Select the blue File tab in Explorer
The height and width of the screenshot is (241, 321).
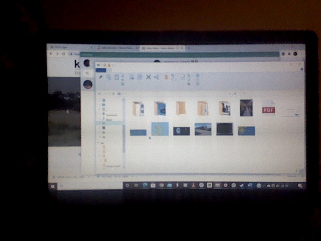pos(101,70)
